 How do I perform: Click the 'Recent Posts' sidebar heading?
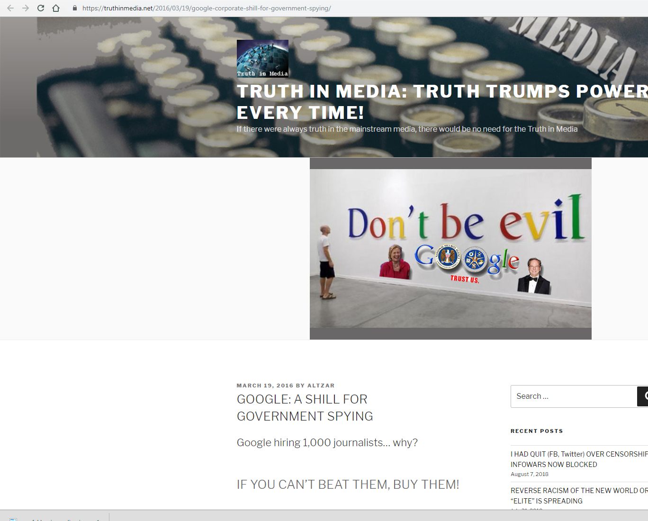537,431
